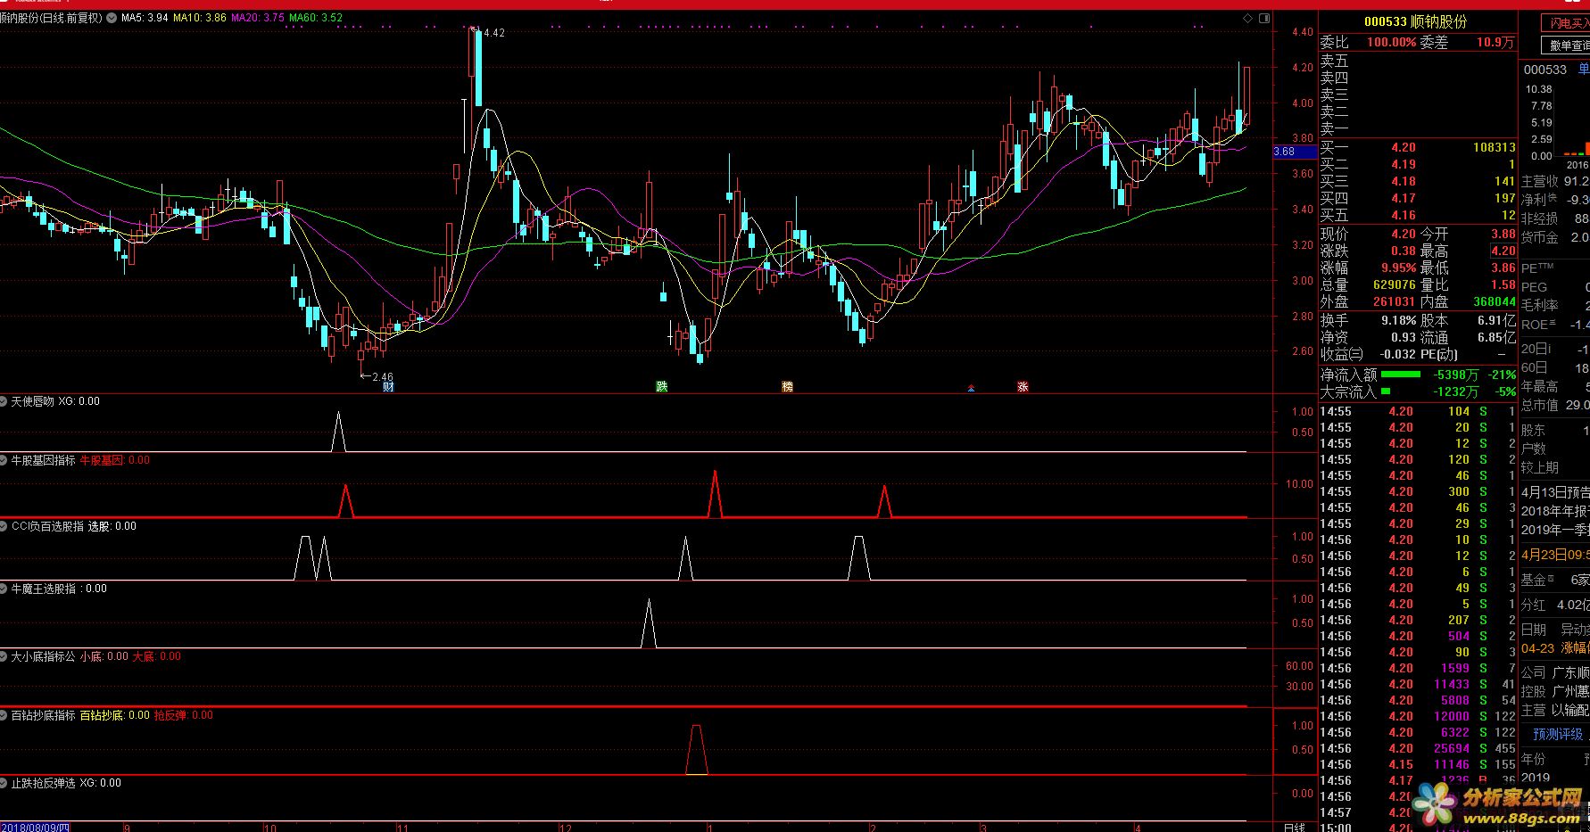
Task: Click the 买五 bid price 4.16
Action: (1403, 215)
